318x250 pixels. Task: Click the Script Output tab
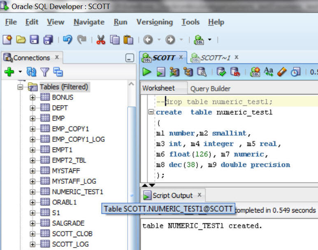pyautogui.click(x=172, y=195)
